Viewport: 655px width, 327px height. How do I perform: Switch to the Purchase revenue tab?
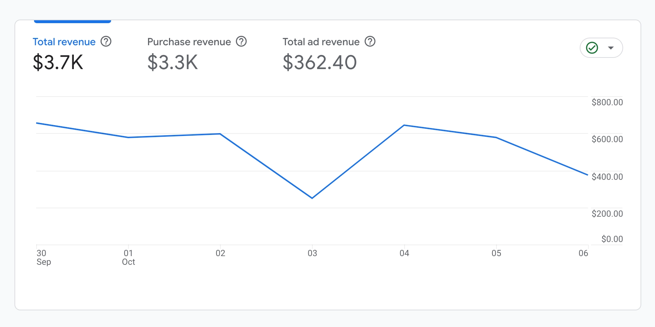click(x=189, y=42)
